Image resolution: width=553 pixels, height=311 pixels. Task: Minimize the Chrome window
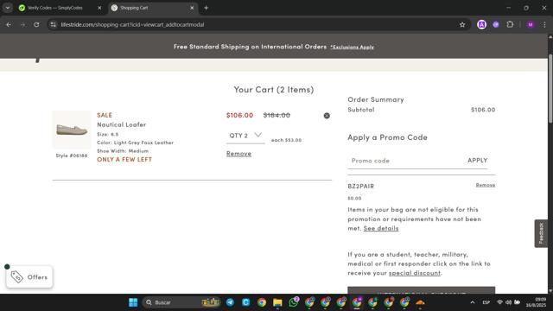point(508,8)
